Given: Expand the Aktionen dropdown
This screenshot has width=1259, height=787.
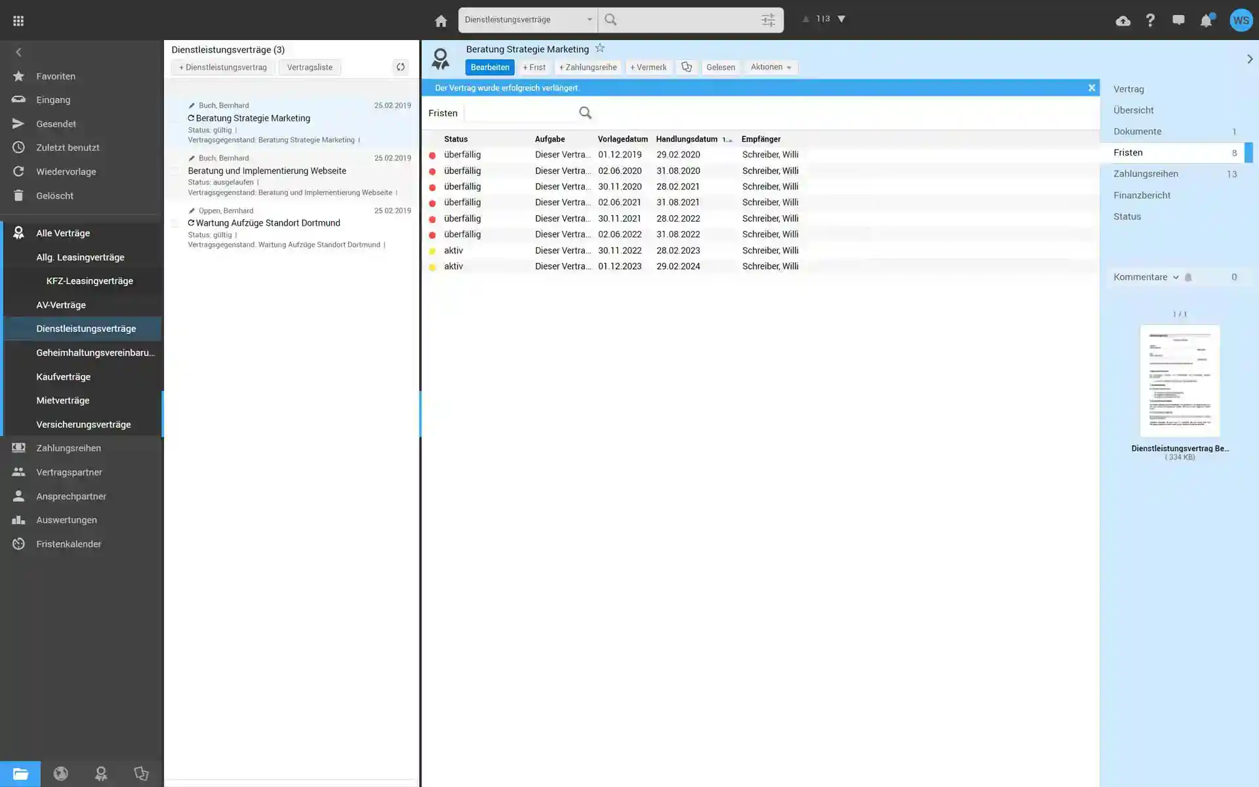Looking at the screenshot, I should [x=770, y=67].
